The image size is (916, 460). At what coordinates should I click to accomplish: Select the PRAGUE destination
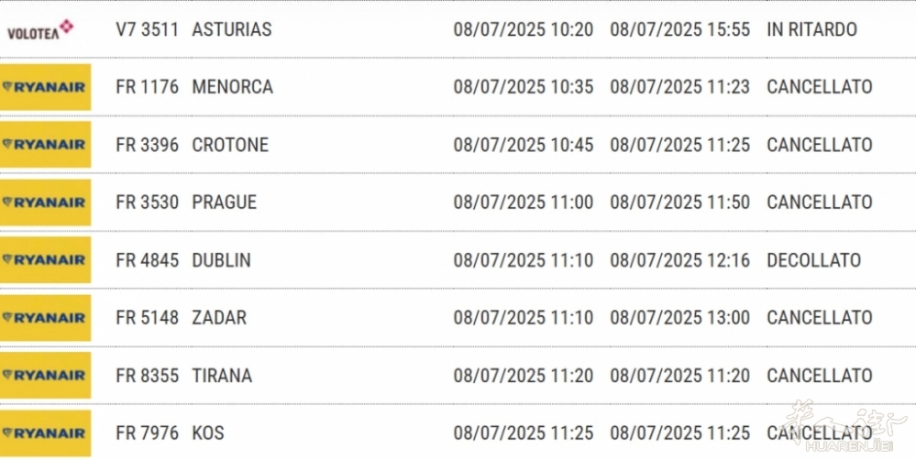tap(225, 203)
